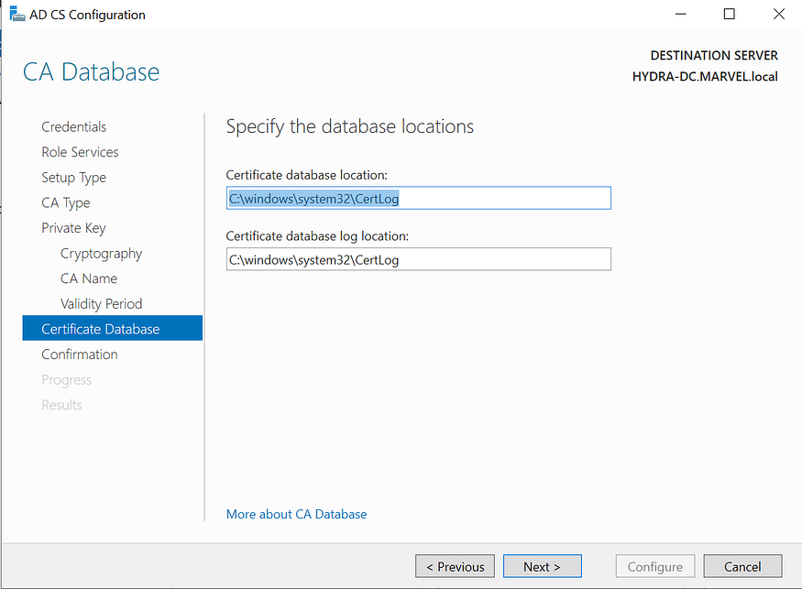
Task: Click the Specify the database locations heading
Action: coord(349,126)
